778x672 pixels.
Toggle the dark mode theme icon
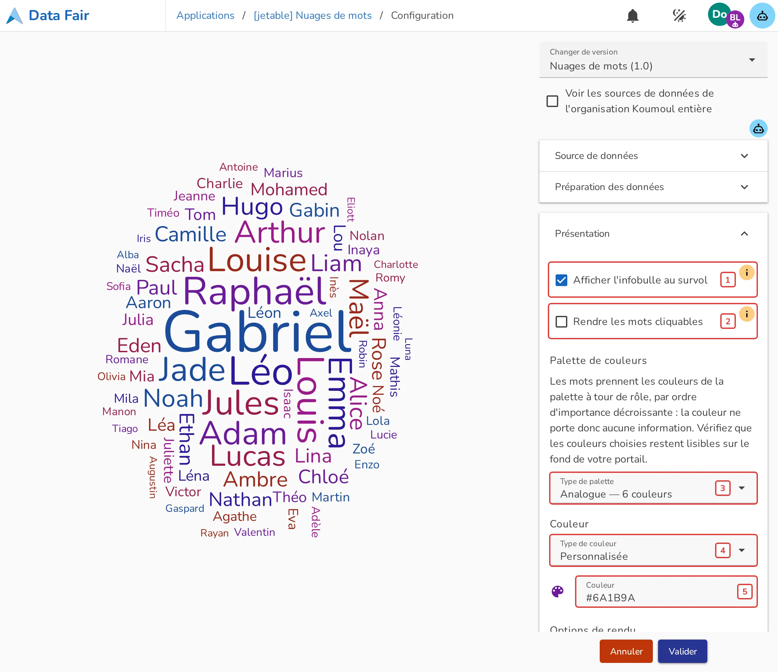679,16
